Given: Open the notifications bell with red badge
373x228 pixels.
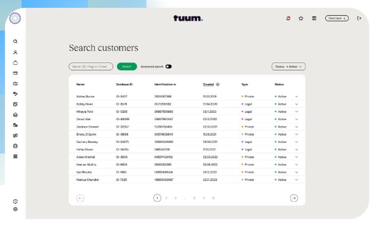Looking at the screenshot, I should coord(288,18).
